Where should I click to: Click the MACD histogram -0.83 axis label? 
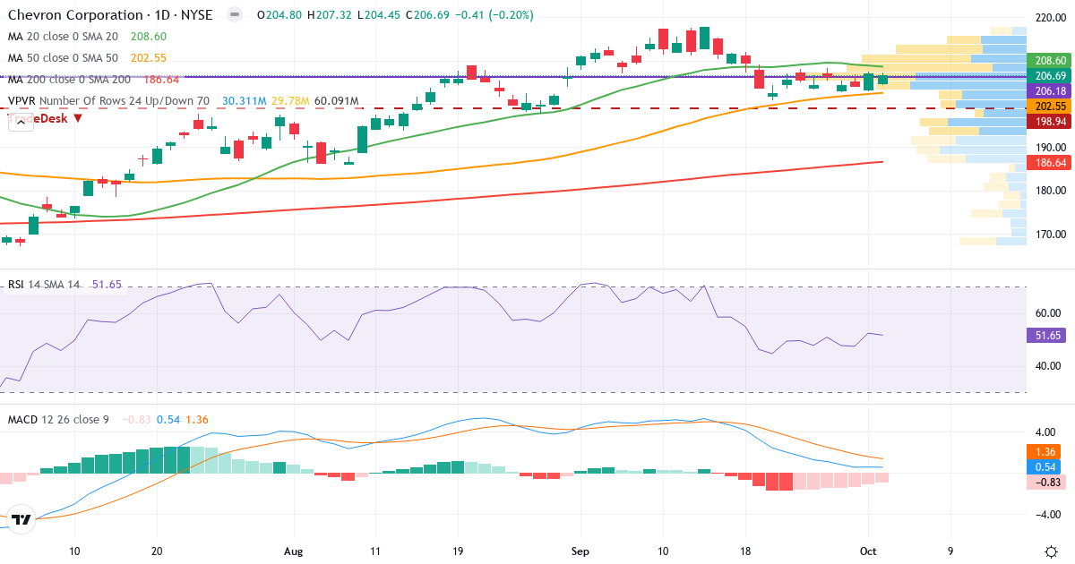(1047, 483)
